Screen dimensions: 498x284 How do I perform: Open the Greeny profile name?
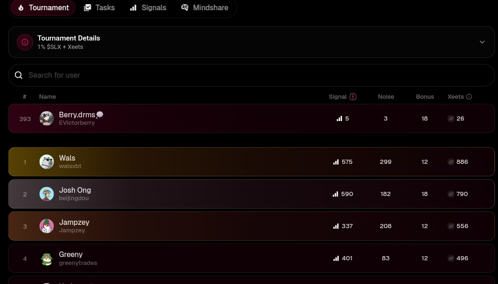[x=70, y=255]
